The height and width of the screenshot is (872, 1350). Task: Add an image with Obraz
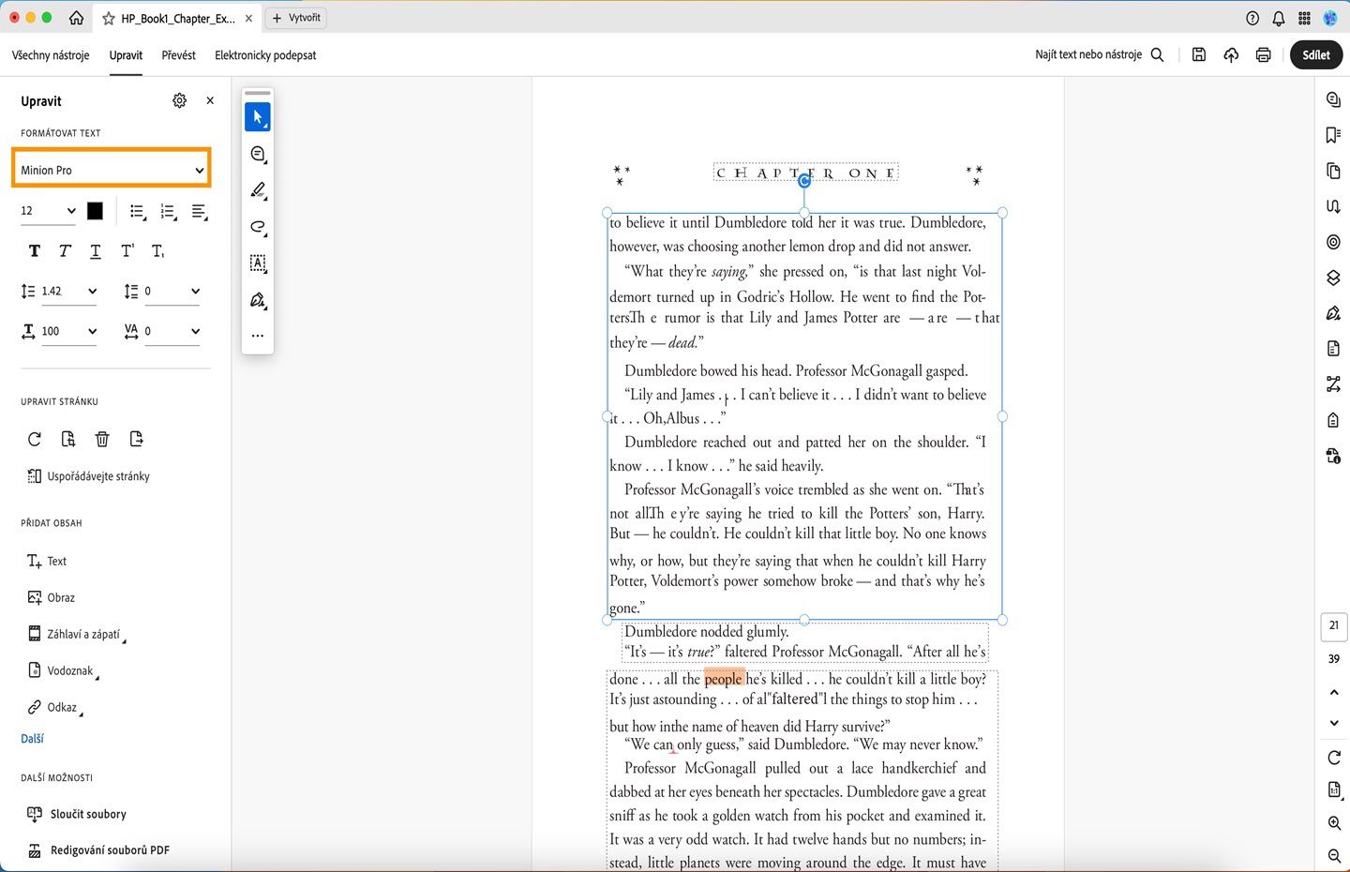point(51,597)
